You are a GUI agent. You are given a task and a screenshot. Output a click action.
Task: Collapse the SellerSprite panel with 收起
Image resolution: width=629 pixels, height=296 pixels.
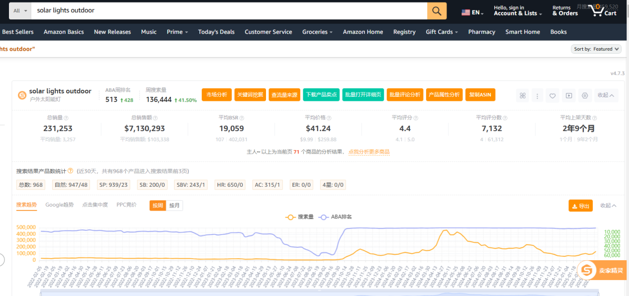pyautogui.click(x=604, y=95)
